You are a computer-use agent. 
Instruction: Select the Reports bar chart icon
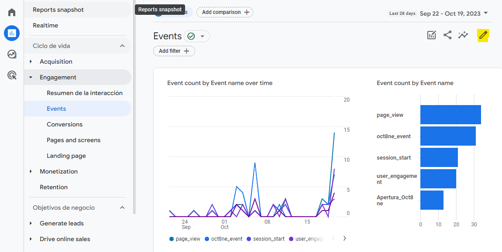pos(12,33)
